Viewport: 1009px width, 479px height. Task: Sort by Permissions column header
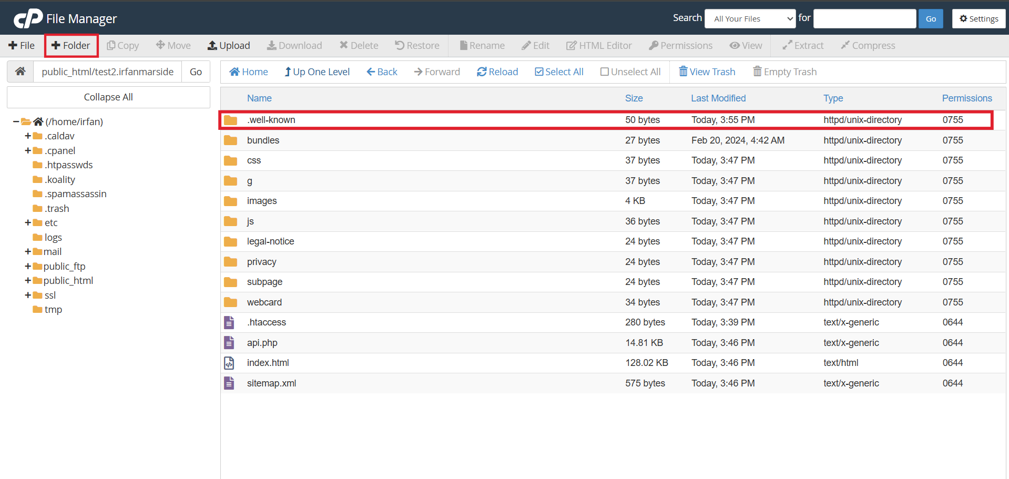tap(967, 98)
